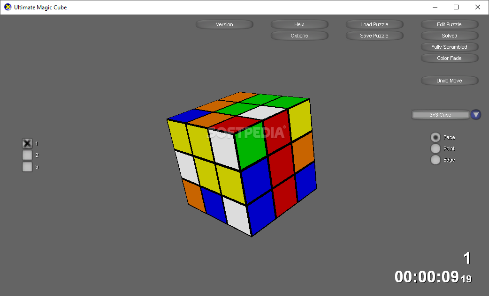This screenshot has height=296, width=489.
Task: Click the Version button
Action: [224, 24]
